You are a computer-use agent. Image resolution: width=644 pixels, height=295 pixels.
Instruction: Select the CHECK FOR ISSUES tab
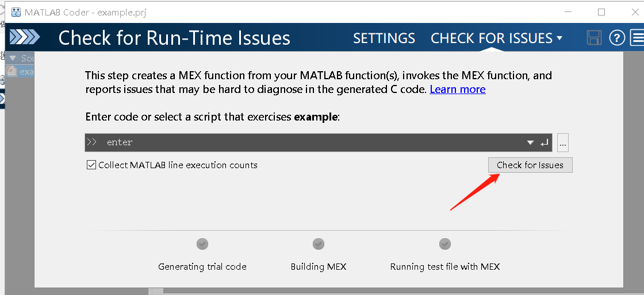tap(492, 38)
